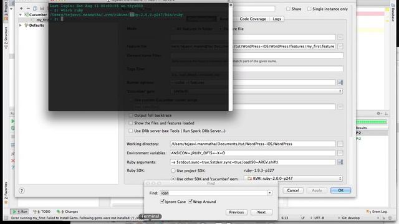Image resolution: width=399 pixels, height=224 pixels.
Task: Click Previous in Find dialog
Action: [x=236, y=212]
